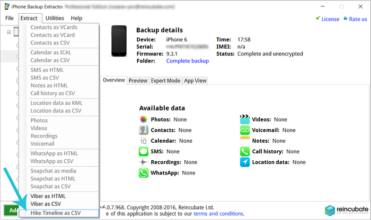The width and height of the screenshot is (371, 220).
Task: Open the Utilities menu
Action: pyautogui.click(x=55, y=18)
